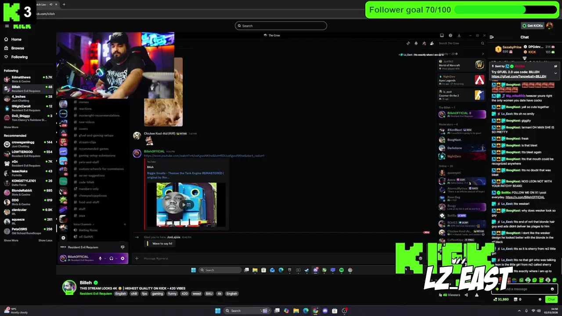Open KONGSTYLE101 recommended channel
The image size is (562, 316).
click(27, 183)
